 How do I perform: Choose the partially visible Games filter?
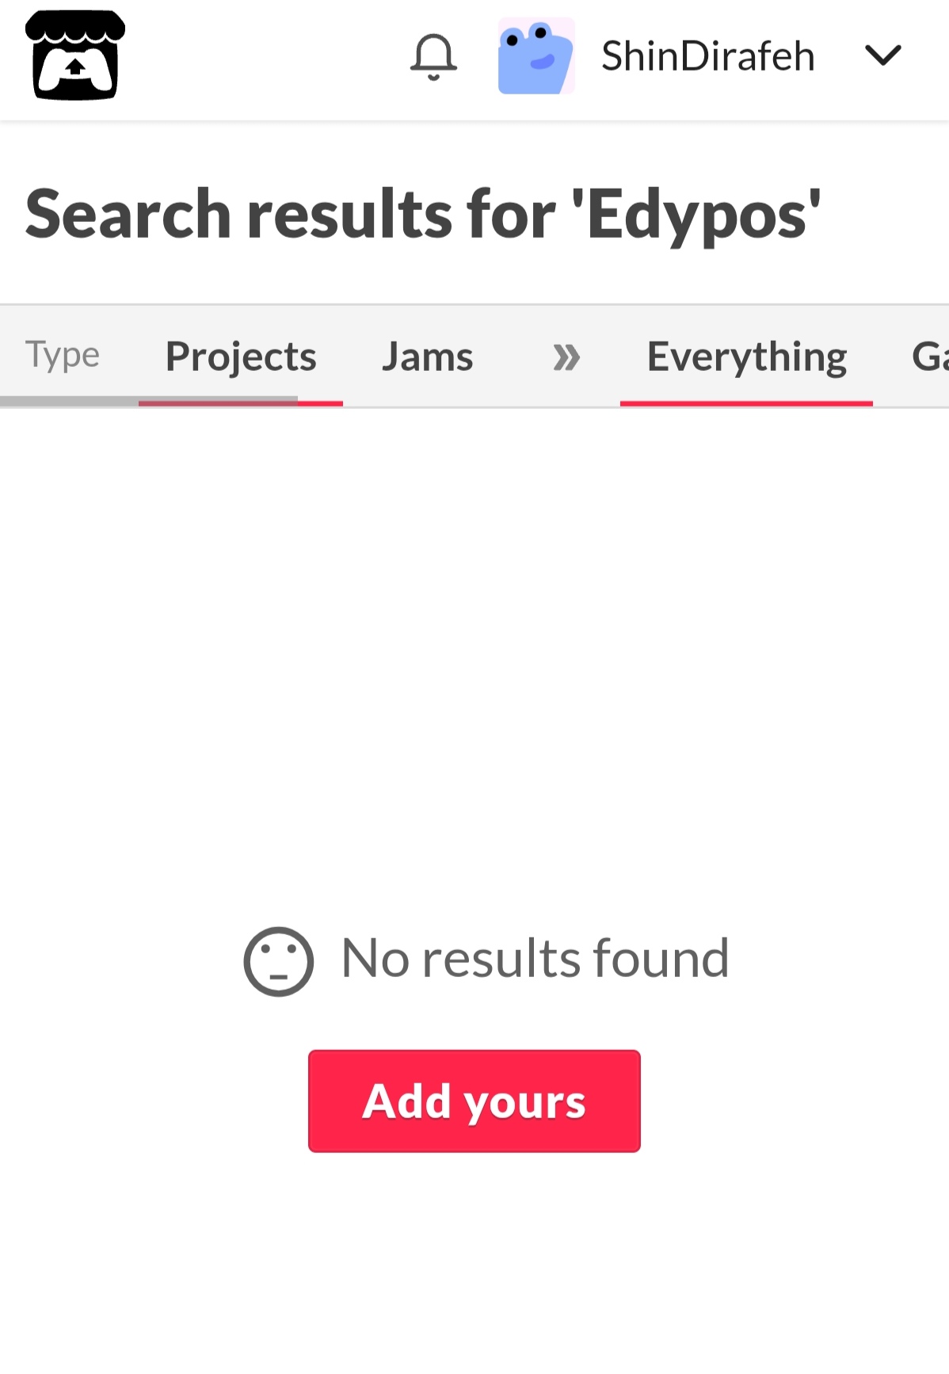pyautogui.click(x=930, y=357)
